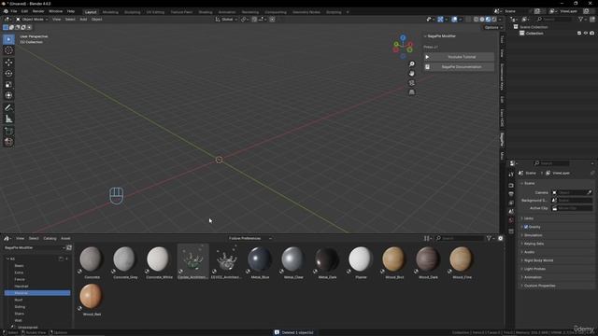Viewport: 598px width, 336px height.
Task: Open the Window menu
Action: [56, 11]
